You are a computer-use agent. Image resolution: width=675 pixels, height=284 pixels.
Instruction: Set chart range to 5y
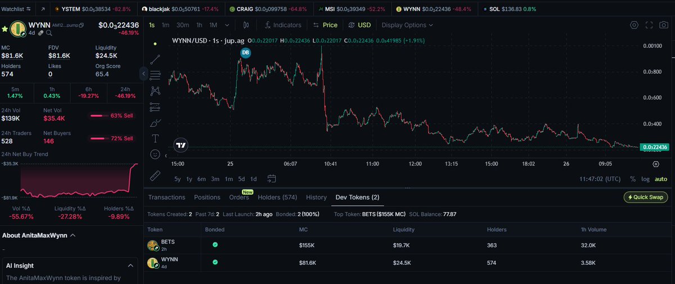(178, 179)
